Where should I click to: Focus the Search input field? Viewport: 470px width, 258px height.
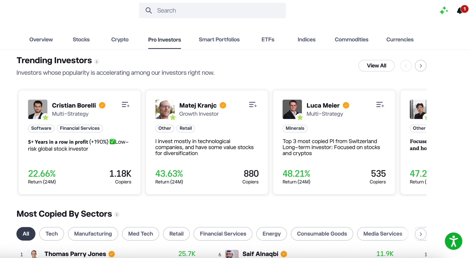[x=212, y=11]
